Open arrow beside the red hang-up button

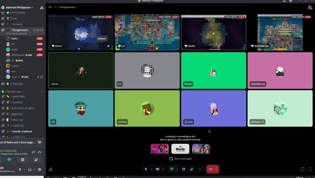(x=216, y=169)
